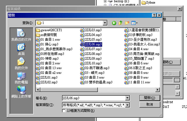
Task: Click the horizontal scrollbar thumb in file list
Action: 69,90
